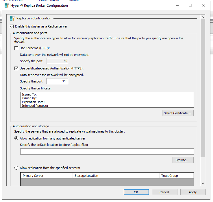Viewport: 213px width, 202px height.
Task: Click the 'Issued To:' certificate line
Action: tap(29, 94)
